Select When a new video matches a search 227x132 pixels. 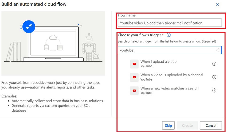point(173,90)
